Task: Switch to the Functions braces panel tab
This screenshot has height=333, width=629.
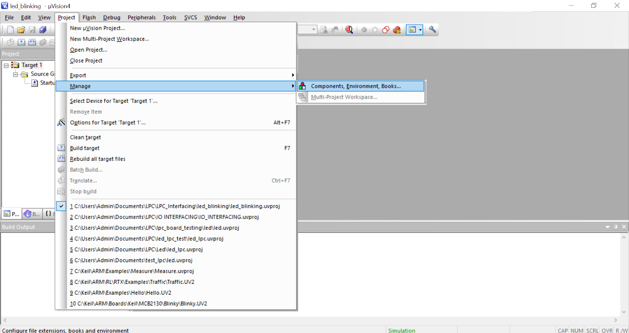Action: (49, 214)
